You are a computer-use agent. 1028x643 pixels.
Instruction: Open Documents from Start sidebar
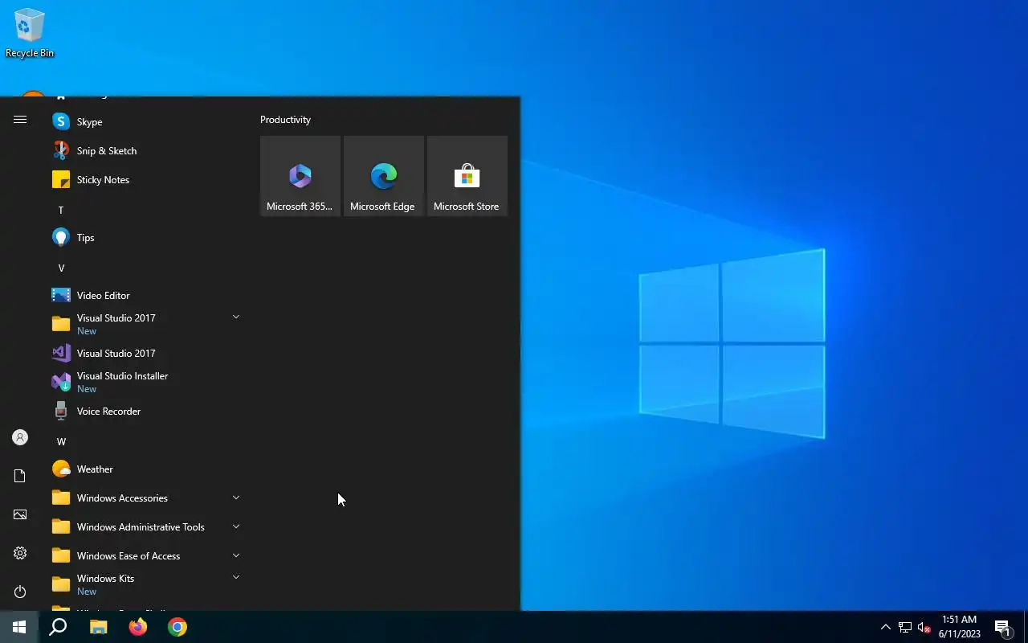pyautogui.click(x=20, y=476)
